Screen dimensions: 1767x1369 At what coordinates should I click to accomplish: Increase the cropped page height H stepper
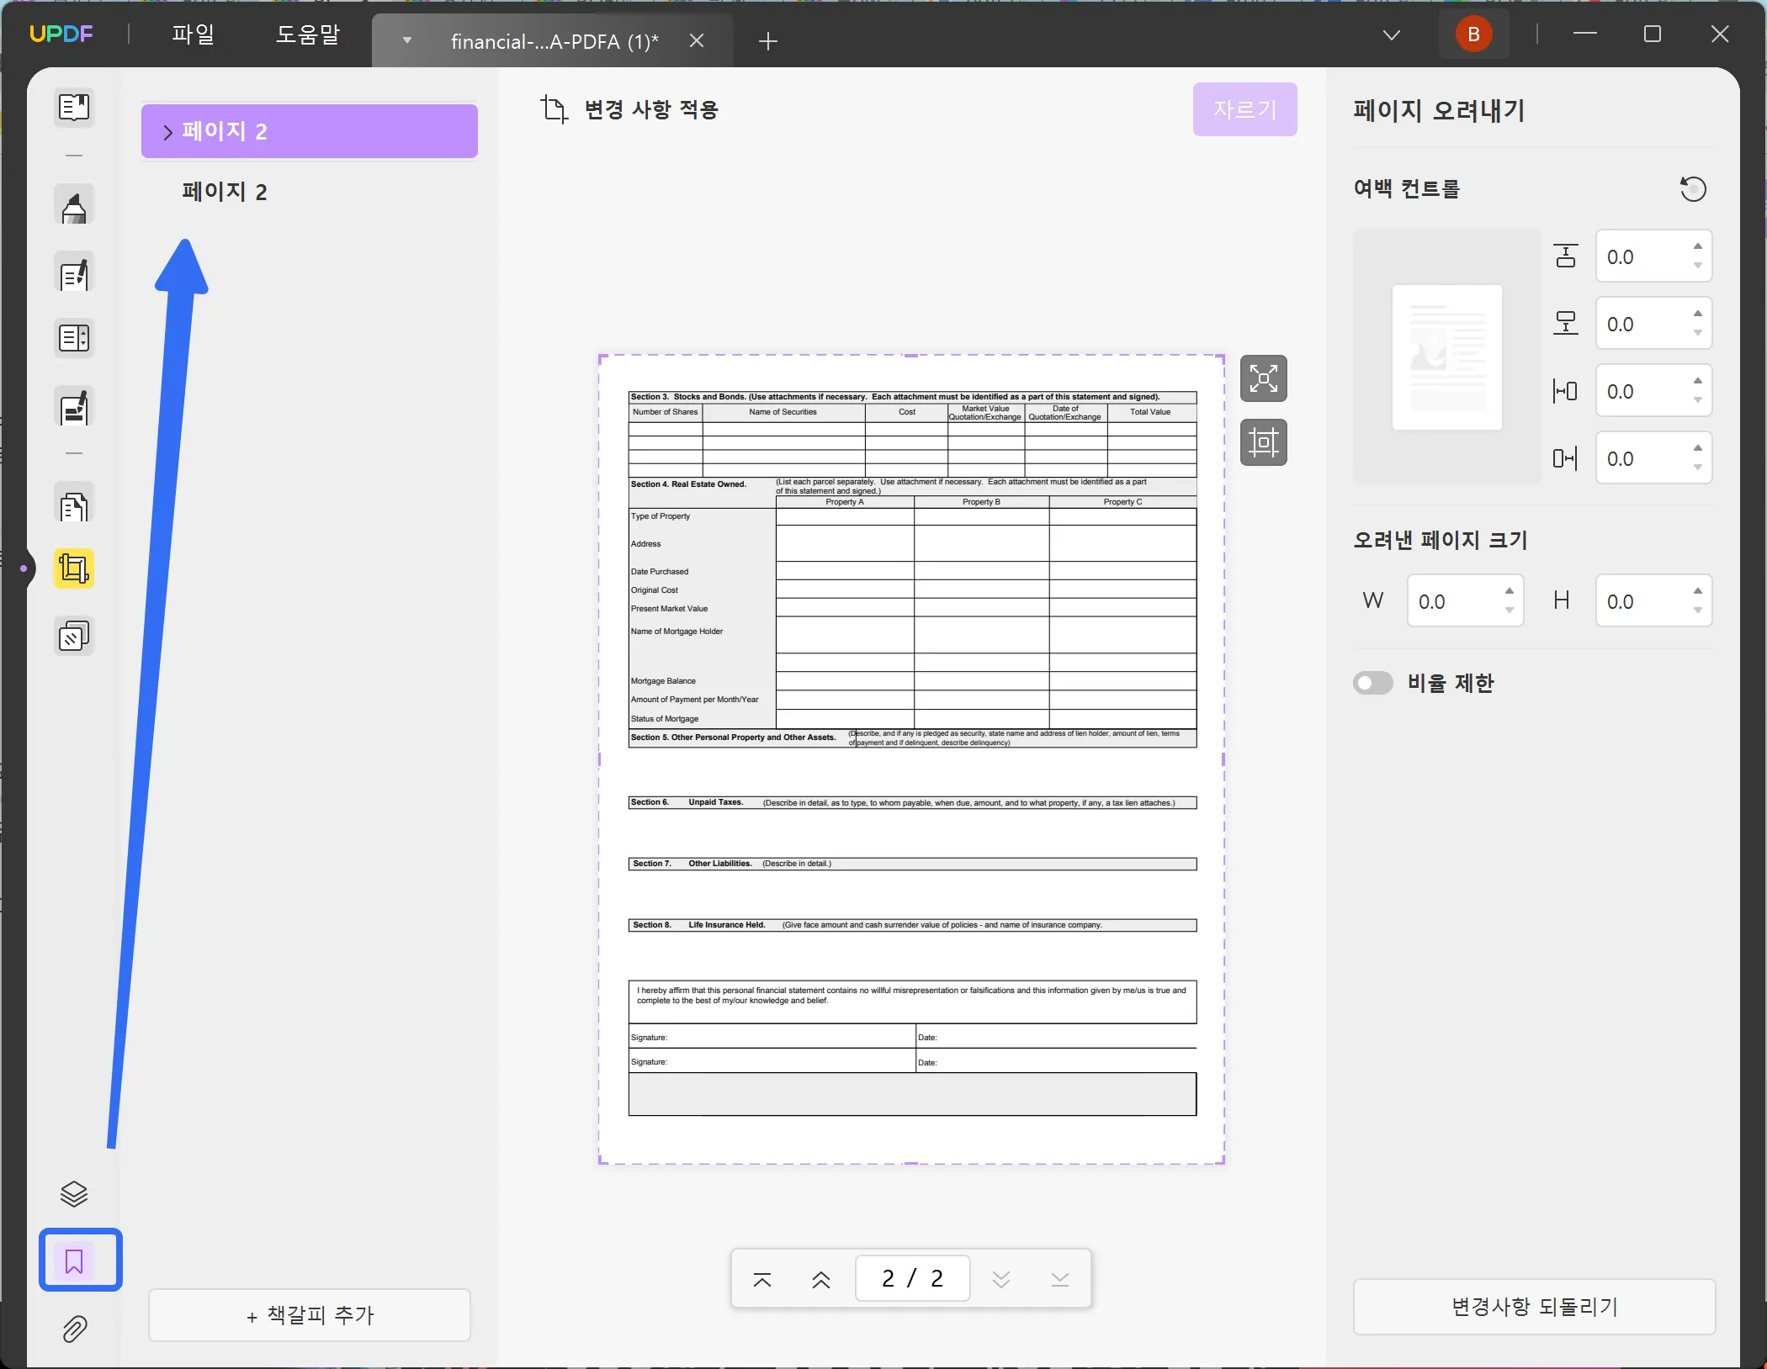[x=1698, y=591]
